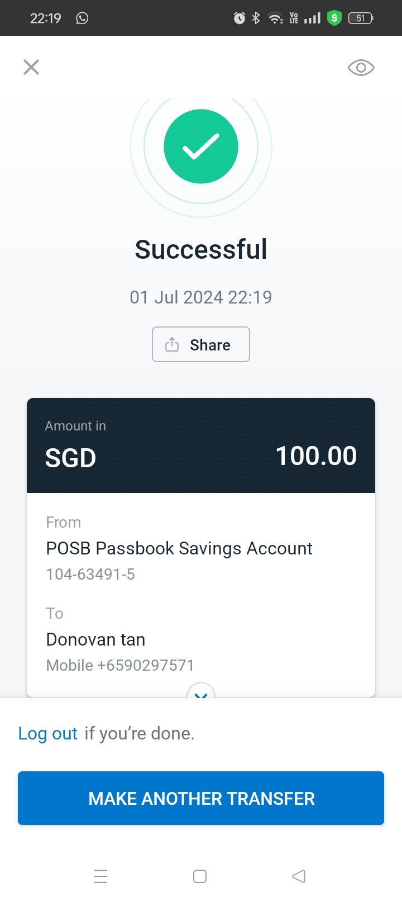Screen dimensions: 402x901
Task: Click the share upload icon
Action: [172, 344]
